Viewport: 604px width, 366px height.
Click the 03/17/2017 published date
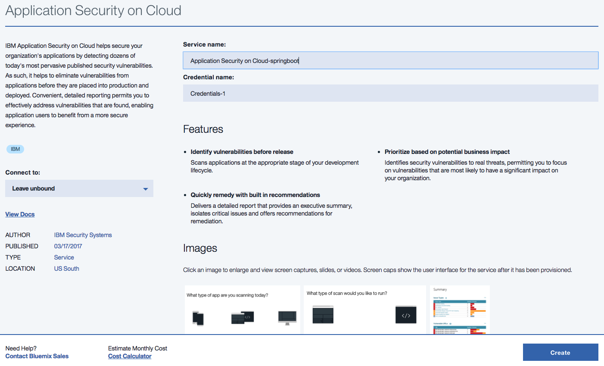coord(68,246)
